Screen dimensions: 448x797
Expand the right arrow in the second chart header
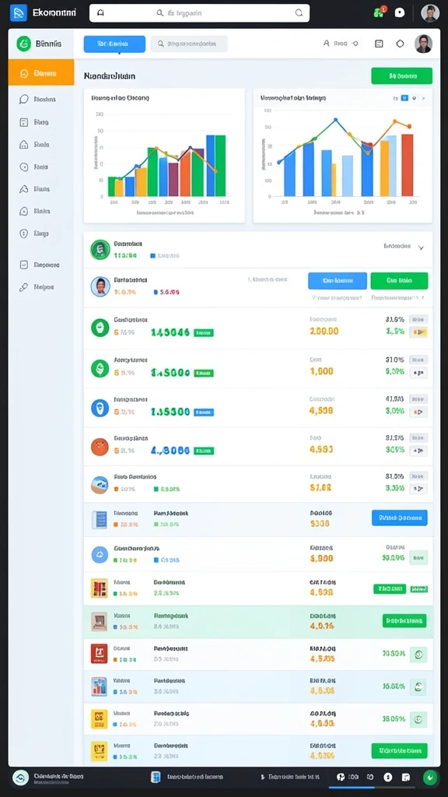point(423,98)
